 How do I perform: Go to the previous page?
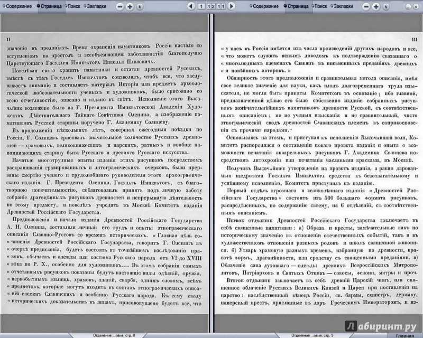pyautogui.click(x=191, y=6)
